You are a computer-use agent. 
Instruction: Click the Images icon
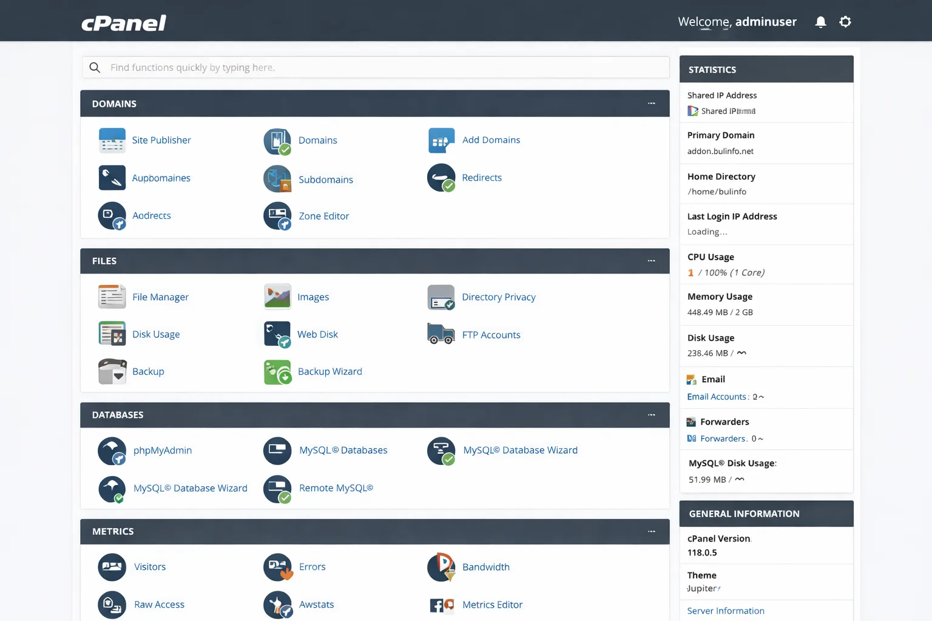coord(277,297)
